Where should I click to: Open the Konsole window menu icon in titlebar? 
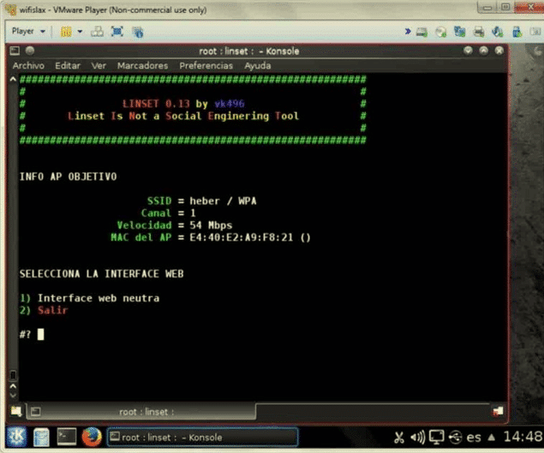pos(15,51)
